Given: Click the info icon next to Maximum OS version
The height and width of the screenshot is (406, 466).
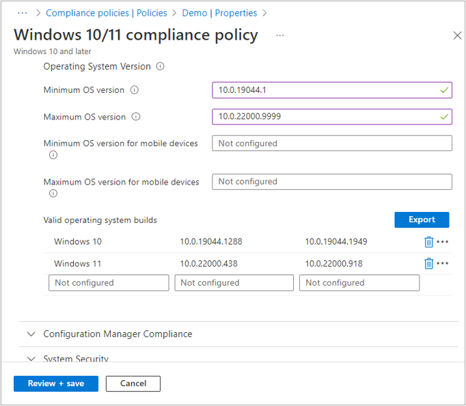Looking at the screenshot, I should pyautogui.click(x=136, y=117).
